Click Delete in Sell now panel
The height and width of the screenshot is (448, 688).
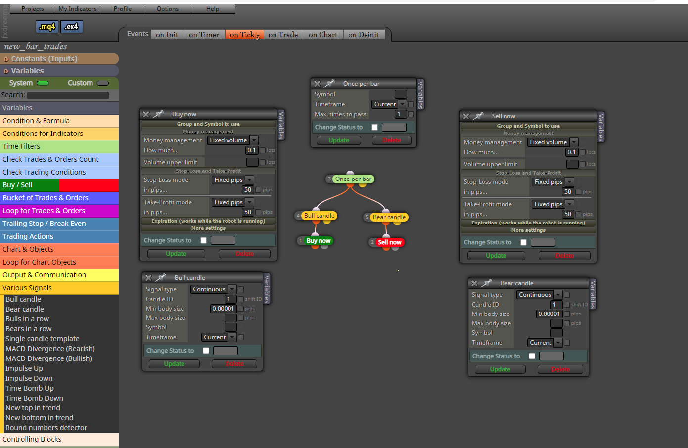[x=564, y=256]
